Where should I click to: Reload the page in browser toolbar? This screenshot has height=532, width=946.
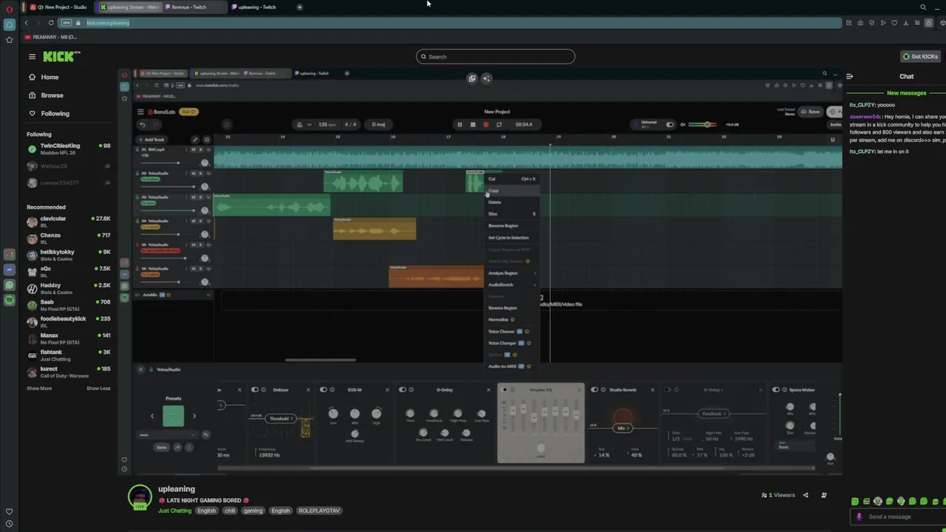(51, 23)
